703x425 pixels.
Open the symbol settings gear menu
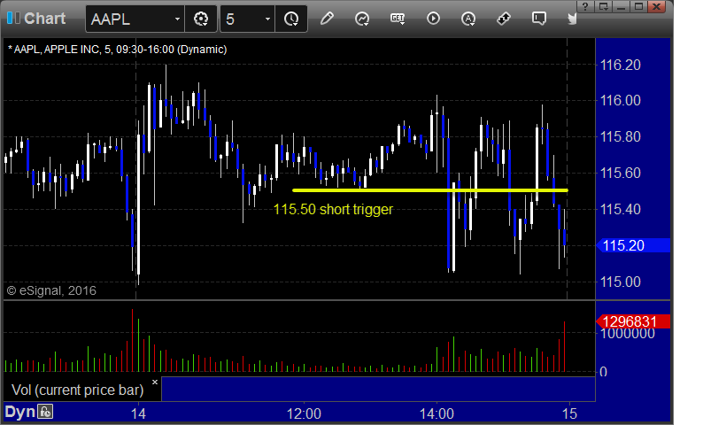coord(200,19)
